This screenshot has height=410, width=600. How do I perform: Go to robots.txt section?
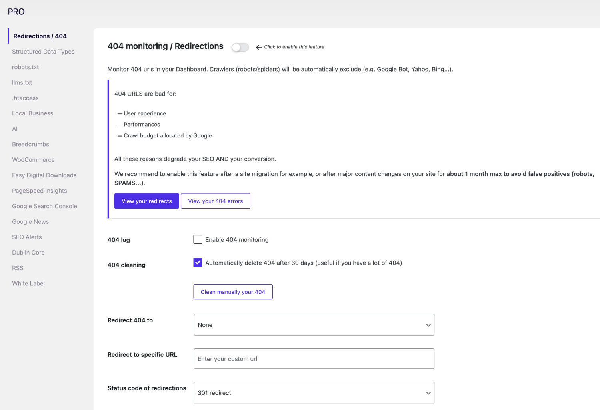pos(25,67)
